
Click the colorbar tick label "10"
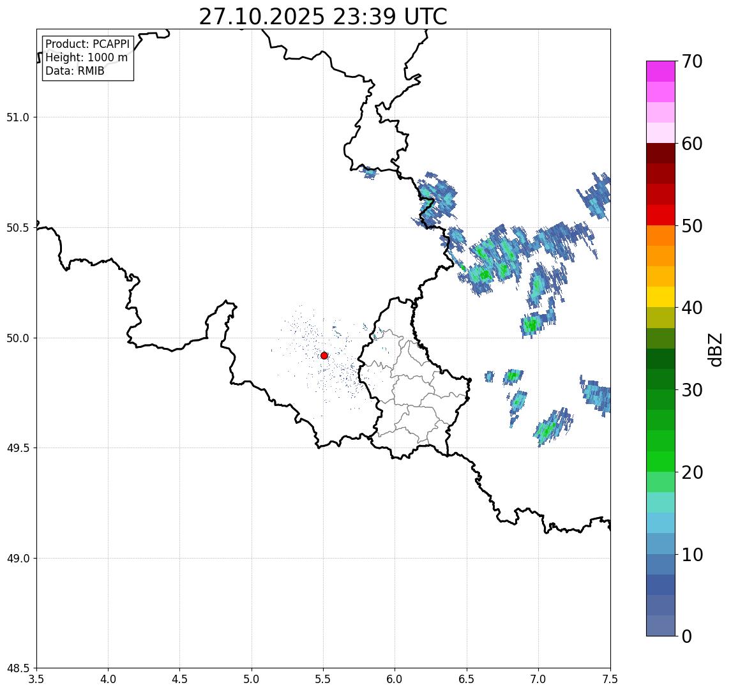pyautogui.click(x=691, y=554)
